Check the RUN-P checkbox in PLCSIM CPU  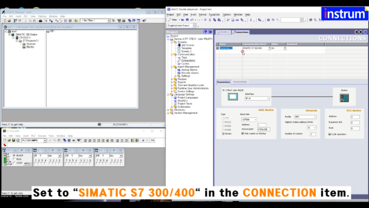[x=14, y=155]
